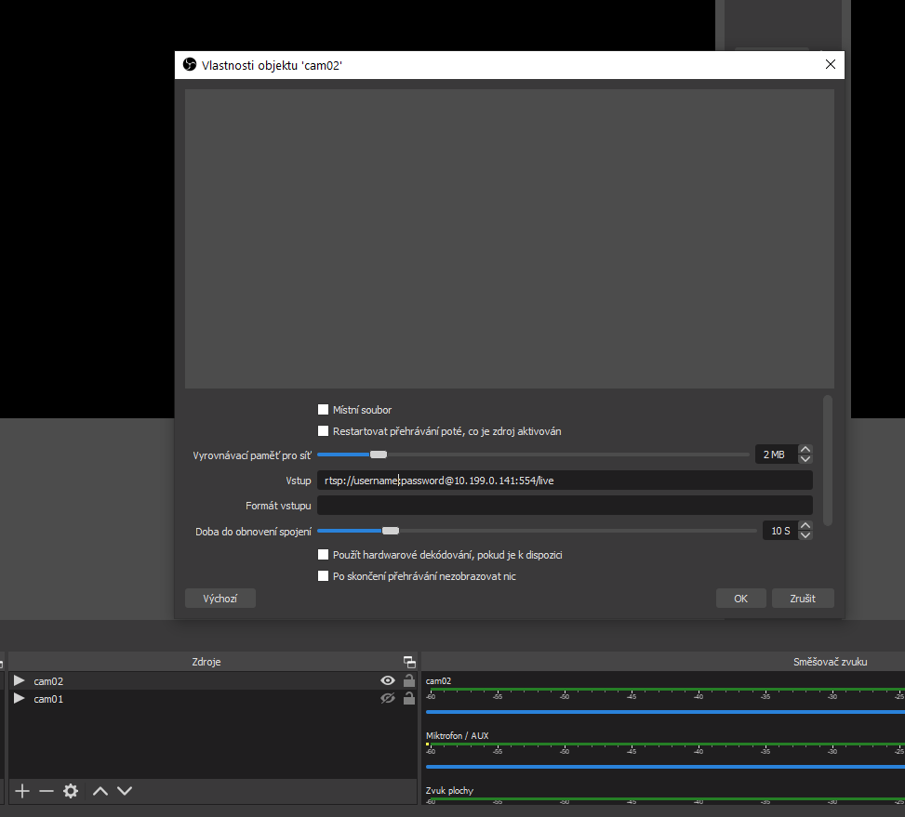This screenshot has width=905, height=817.
Task: Click the lock icon for cam01
Action: click(408, 699)
